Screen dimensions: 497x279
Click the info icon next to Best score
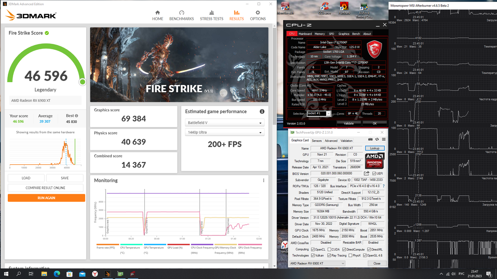[x=76, y=116]
